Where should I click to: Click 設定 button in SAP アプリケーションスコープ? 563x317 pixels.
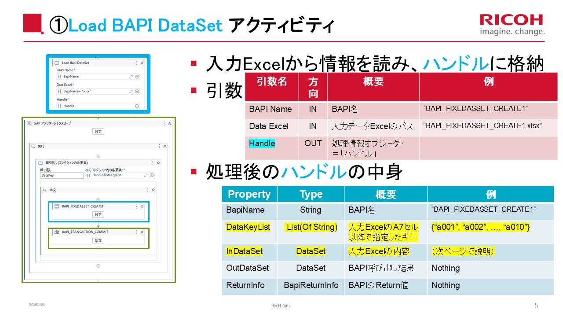tap(98, 132)
